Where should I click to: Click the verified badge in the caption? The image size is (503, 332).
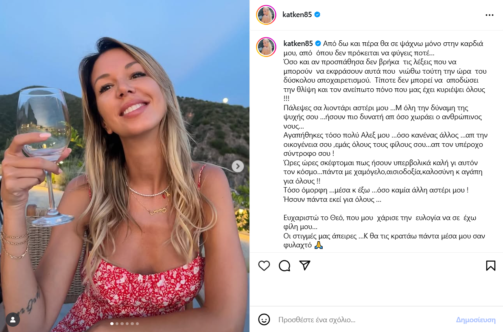[317, 44]
